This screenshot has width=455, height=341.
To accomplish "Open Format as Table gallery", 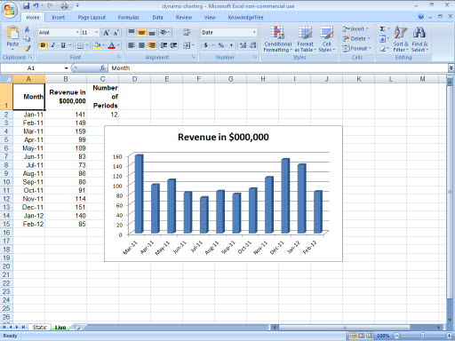I will pos(305,39).
